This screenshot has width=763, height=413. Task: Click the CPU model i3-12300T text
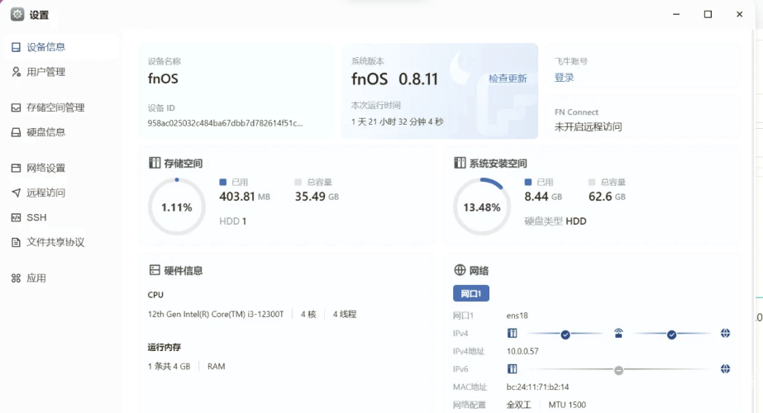click(216, 314)
